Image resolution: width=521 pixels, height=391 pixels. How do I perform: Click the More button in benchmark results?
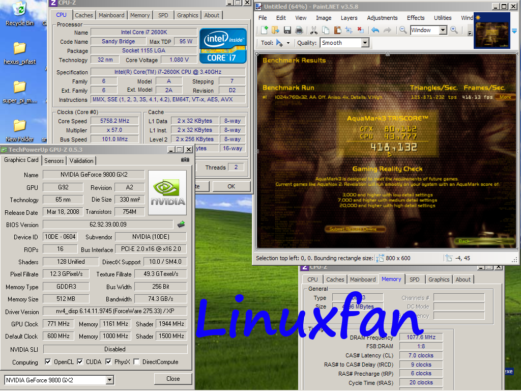[x=505, y=97]
